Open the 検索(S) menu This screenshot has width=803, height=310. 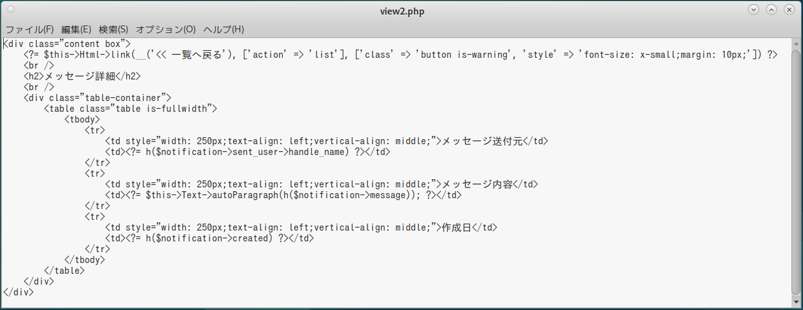point(113,29)
